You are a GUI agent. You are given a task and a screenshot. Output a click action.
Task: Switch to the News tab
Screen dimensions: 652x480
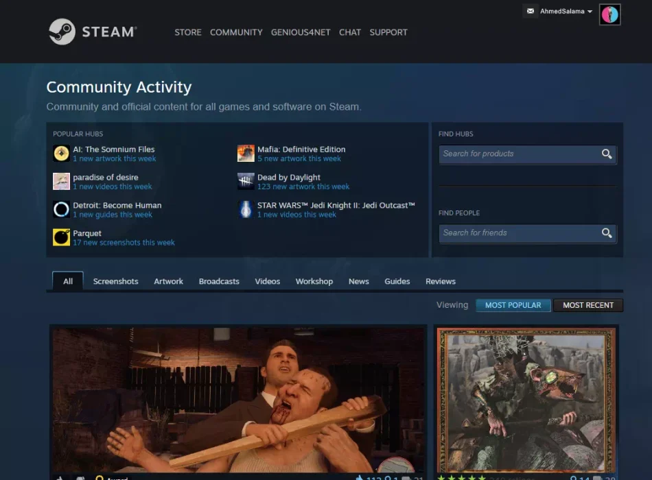358,281
